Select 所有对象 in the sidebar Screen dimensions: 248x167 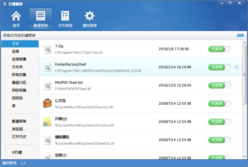[x=20, y=75]
